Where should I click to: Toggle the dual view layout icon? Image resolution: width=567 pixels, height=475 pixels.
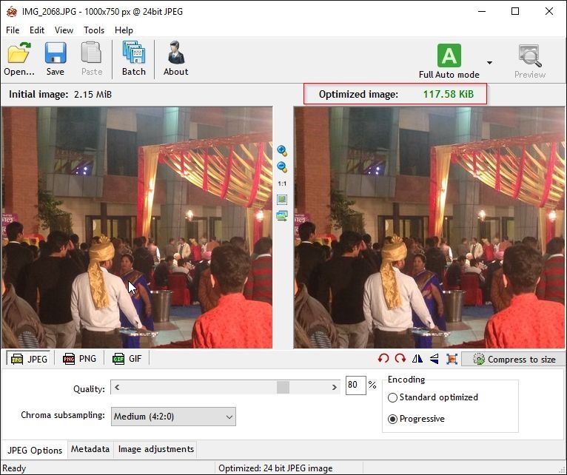282,216
